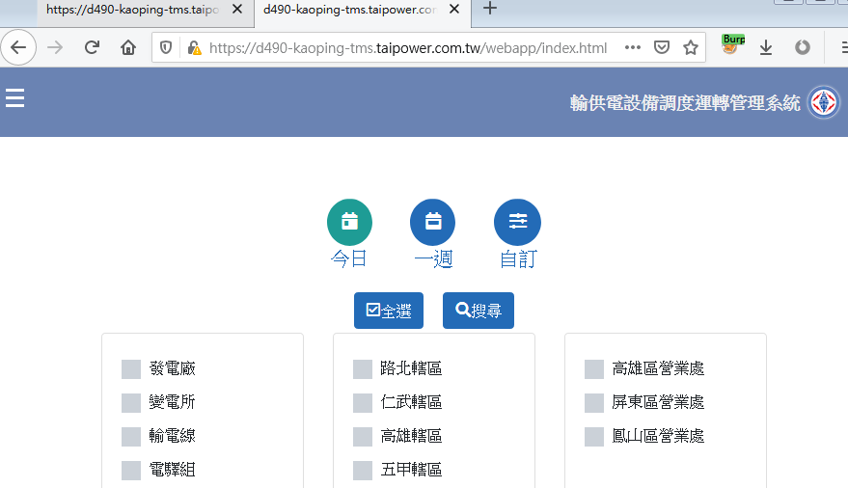Reload the current page
848x488 pixels.
point(92,47)
